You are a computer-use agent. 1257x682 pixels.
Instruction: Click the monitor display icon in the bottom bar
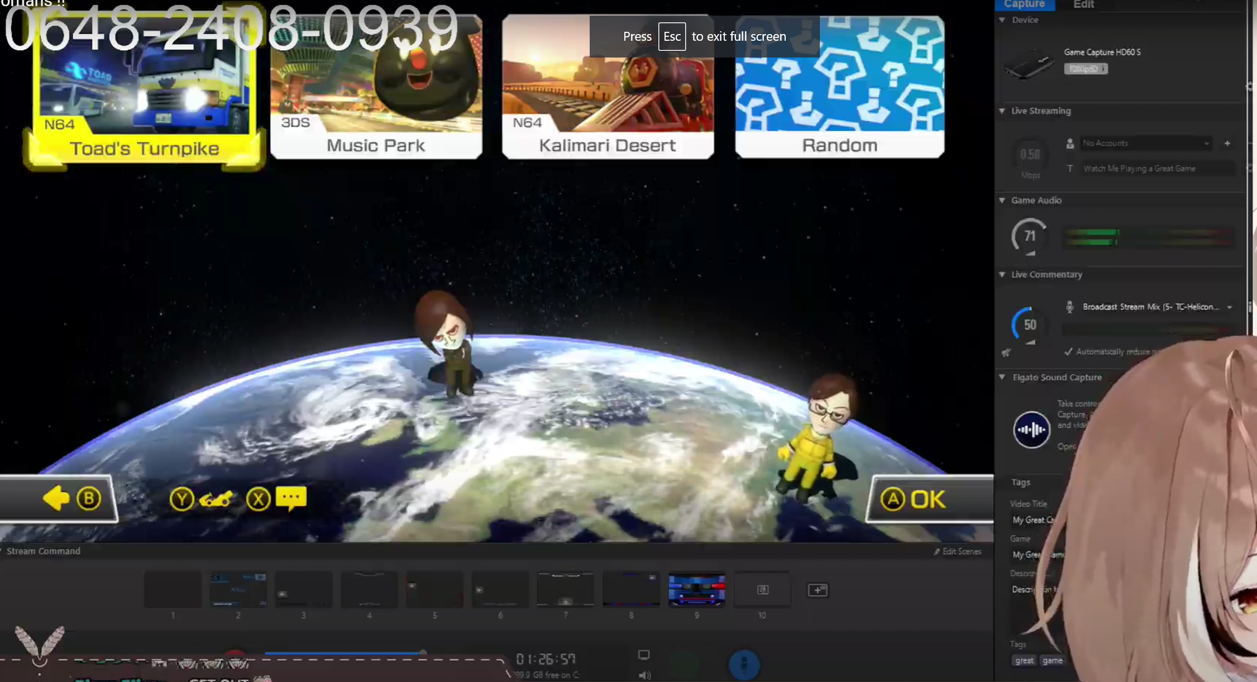coord(644,655)
